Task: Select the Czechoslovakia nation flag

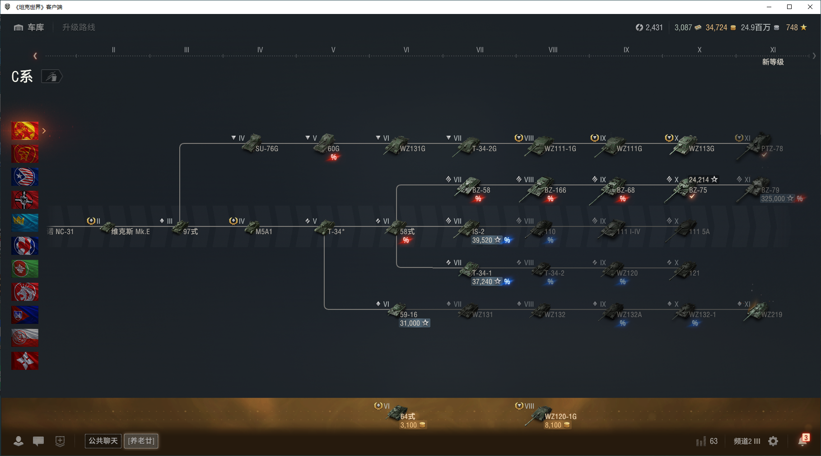Action: point(25,315)
